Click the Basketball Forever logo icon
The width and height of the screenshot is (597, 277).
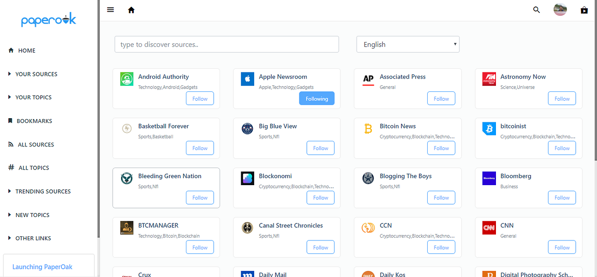(x=126, y=128)
